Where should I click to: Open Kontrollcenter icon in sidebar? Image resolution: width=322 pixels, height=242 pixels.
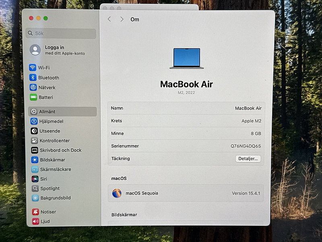pos(34,140)
